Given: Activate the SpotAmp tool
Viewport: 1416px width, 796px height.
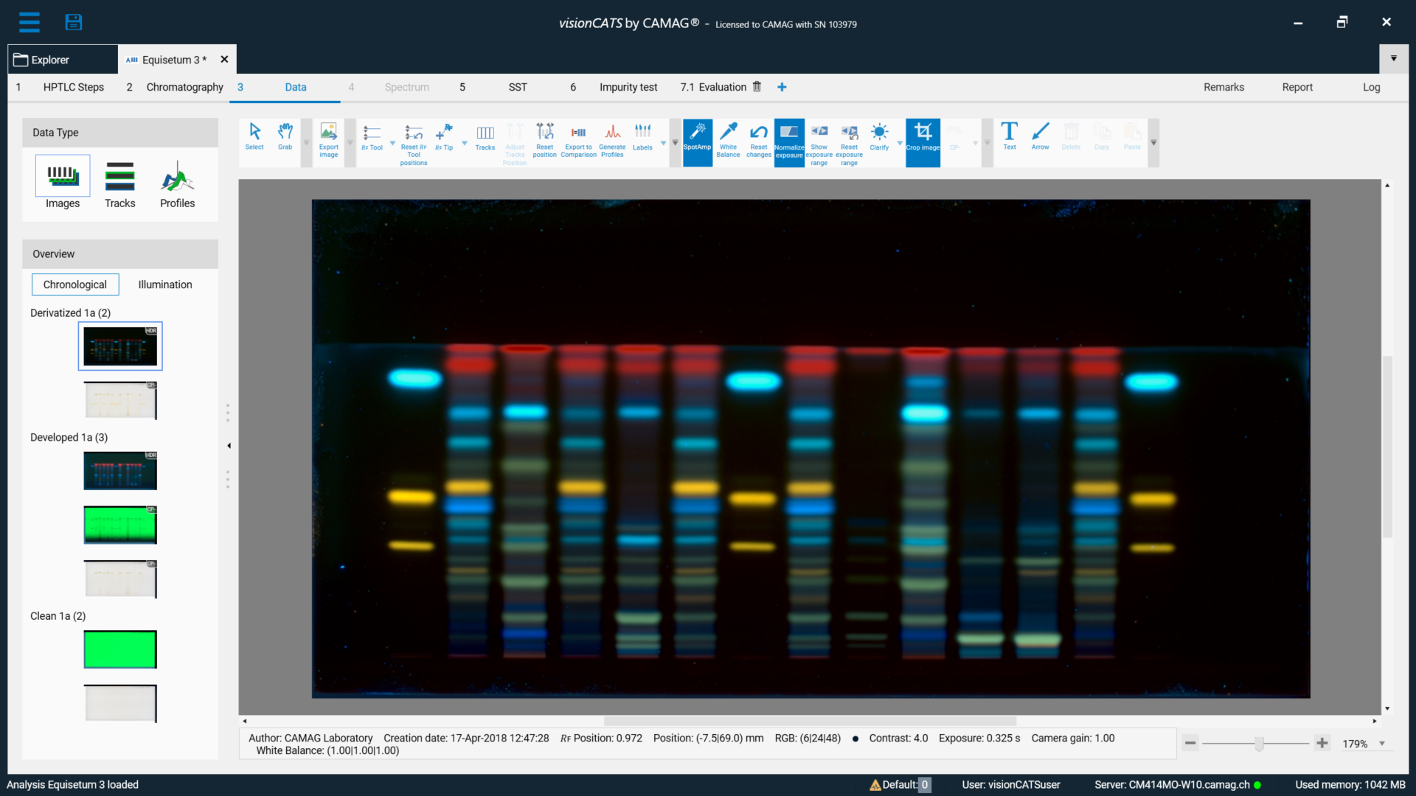Looking at the screenshot, I should tap(697, 139).
